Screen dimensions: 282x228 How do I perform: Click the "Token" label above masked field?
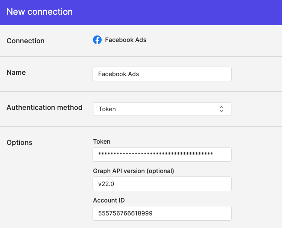pyautogui.click(x=102, y=141)
